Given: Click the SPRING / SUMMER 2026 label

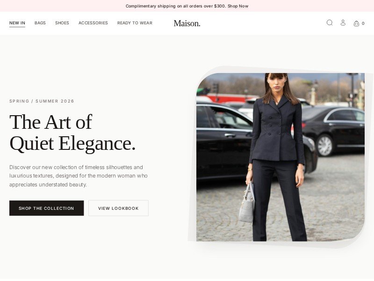Looking at the screenshot, I should (42, 101).
